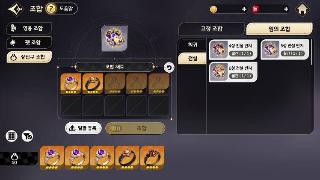Select the 5성 전설 반지 recipe
This screenshot has height=180, width=320.
pyautogui.click(x=285, y=50)
